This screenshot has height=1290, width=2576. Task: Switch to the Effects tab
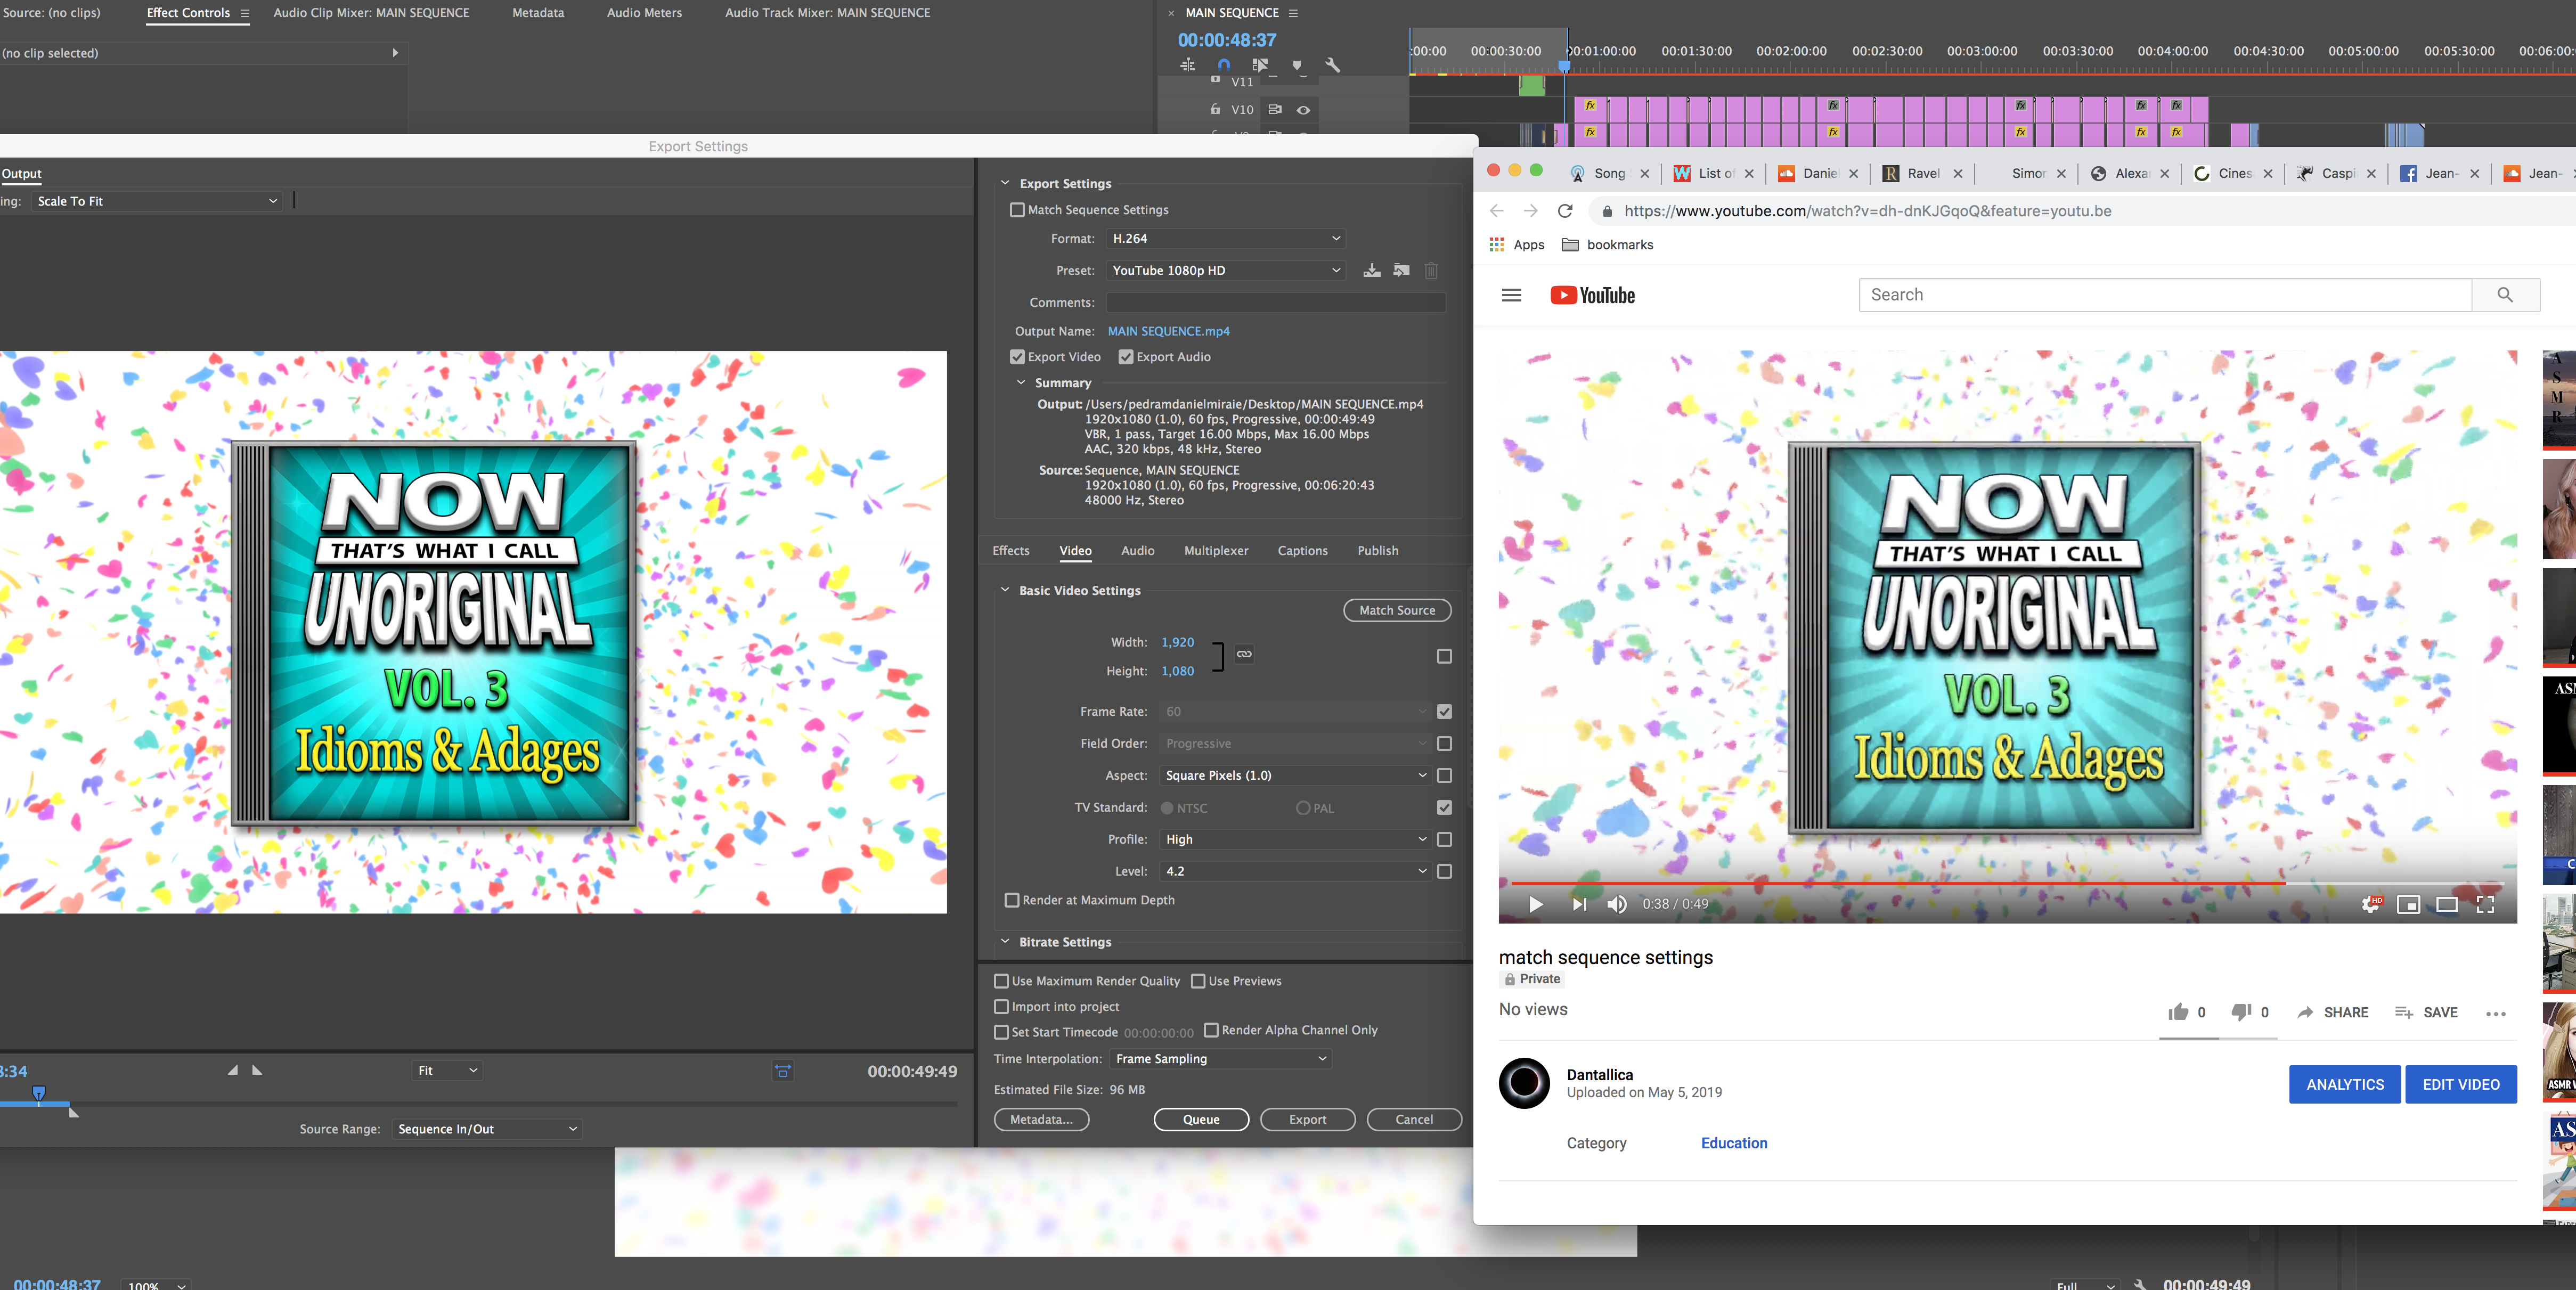(1010, 551)
